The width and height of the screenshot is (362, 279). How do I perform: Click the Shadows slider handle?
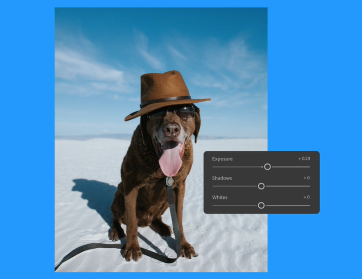(x=261, y=186)
